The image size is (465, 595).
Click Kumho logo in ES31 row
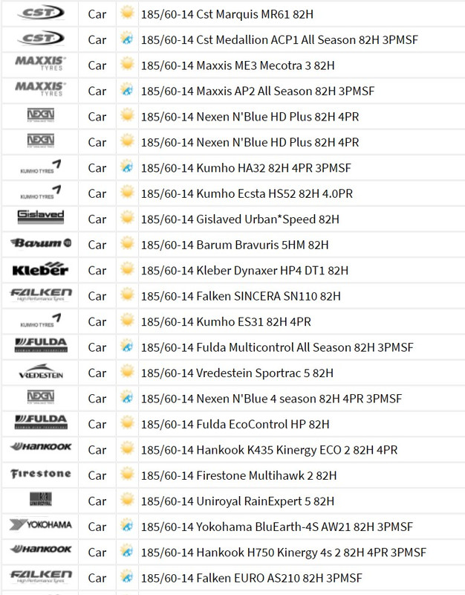41,321
